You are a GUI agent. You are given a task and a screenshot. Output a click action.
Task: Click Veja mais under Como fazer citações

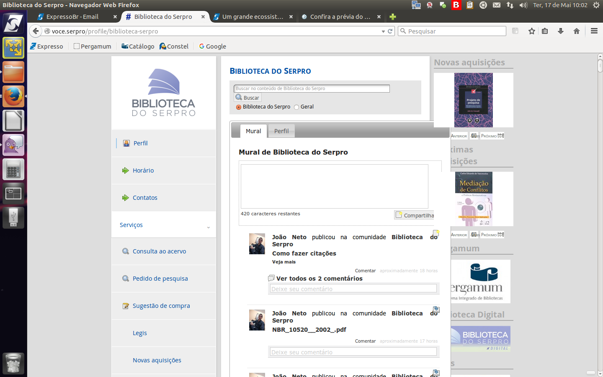pyautogui.click(x=284, y=262)
